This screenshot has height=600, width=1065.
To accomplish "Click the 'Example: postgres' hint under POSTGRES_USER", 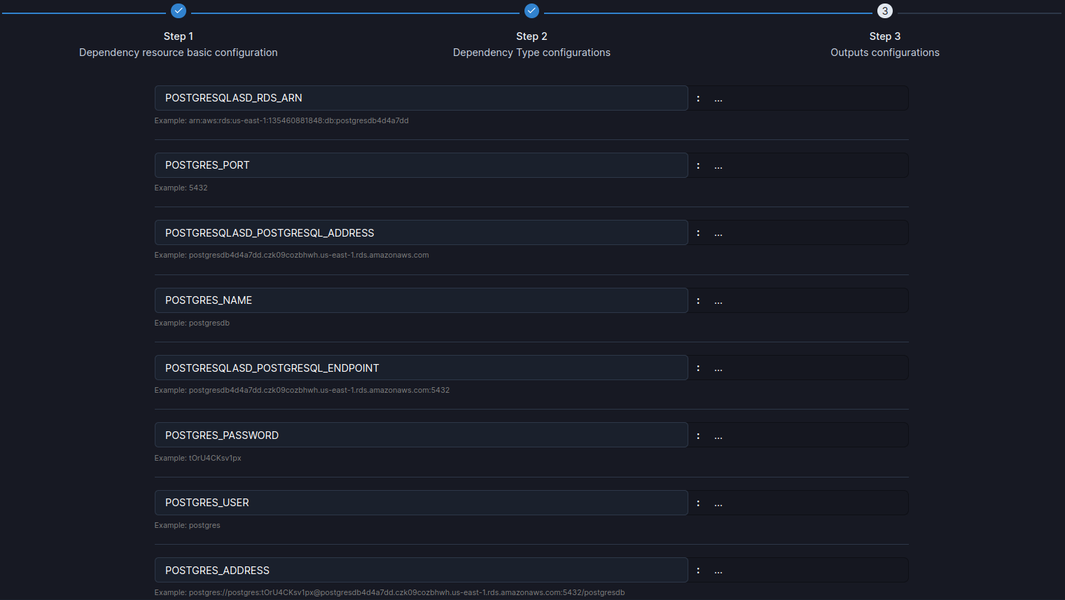I will click(187, 525).
